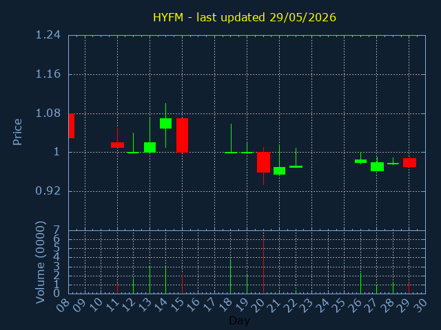Click the green volume bar on day 13
The image size is (441, 330).
coord(150,280)
